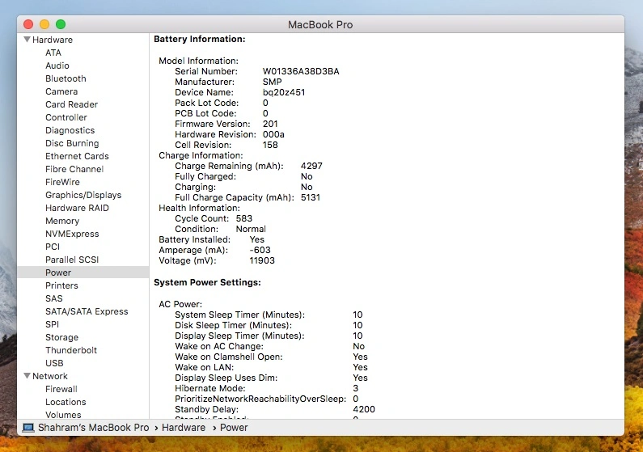Open the Bluetooth hardware section
Screen dimensions: 643x452
66,78
